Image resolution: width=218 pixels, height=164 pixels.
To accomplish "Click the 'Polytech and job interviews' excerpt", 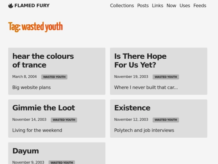I will tap(144, 130).
